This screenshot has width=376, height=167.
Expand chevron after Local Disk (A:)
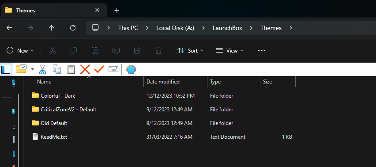[203, 28]
